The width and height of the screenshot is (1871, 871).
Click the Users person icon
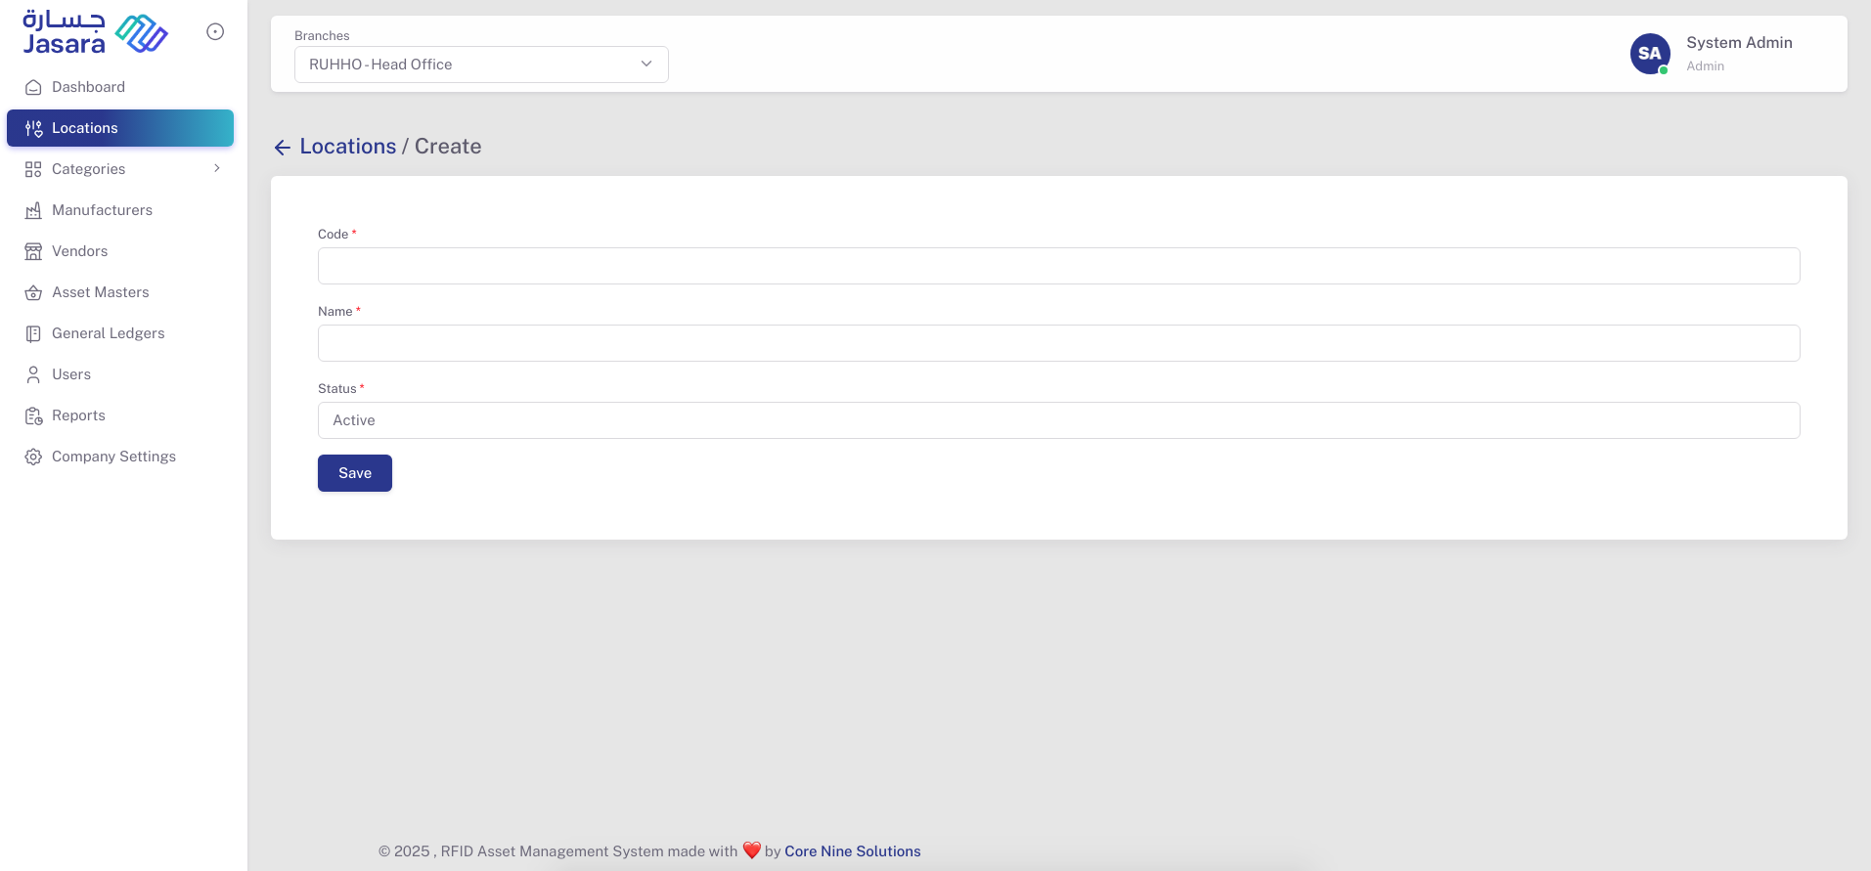[33, 374]
